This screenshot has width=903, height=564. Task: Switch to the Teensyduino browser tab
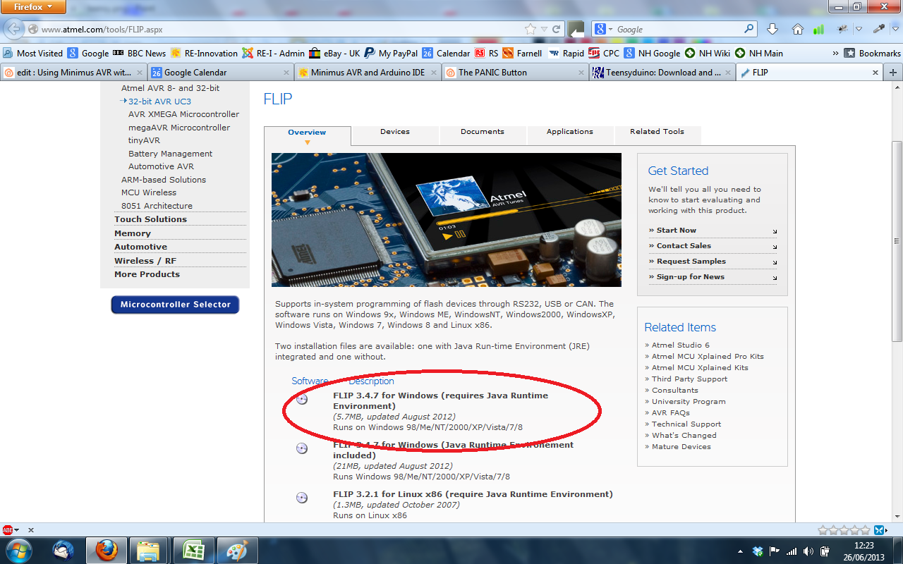point(661,72)
